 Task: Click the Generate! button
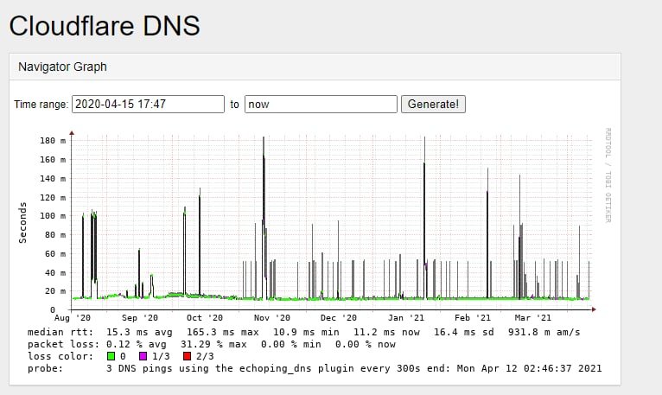pos(435,104)
